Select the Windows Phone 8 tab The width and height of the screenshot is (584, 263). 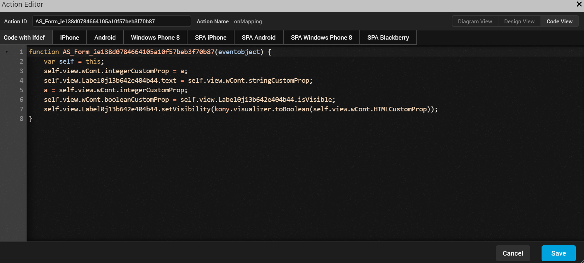pyautogui.click(x=155, y=37)
